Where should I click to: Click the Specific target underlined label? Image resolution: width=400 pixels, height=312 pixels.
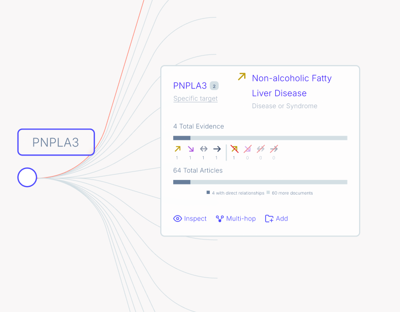(x=195, y=98)
